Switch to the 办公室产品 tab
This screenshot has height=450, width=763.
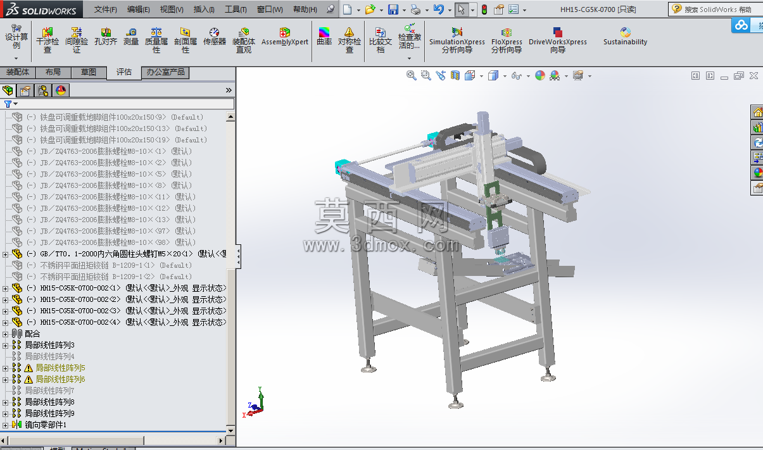click(165, 72)
